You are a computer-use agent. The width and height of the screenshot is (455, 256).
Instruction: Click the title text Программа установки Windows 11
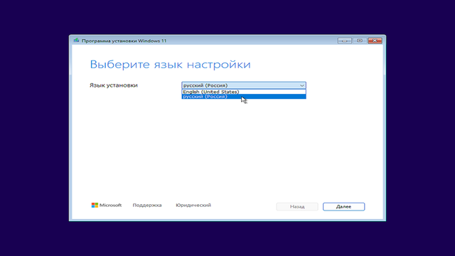tap(124, 41)
